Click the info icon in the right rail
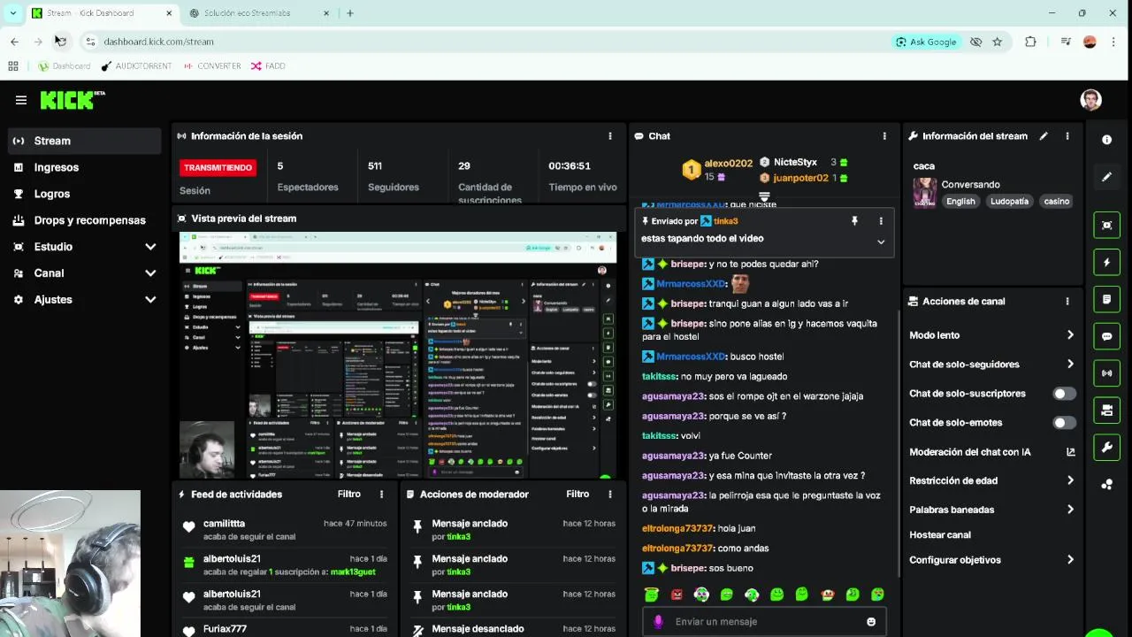 tap(1106, 140)
